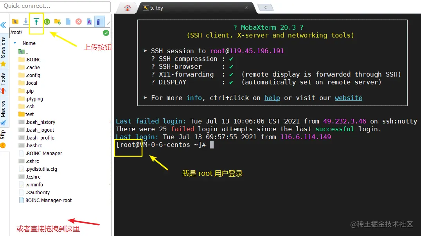421x236 pixels.
Task: Select the .viminfo file
Action: click(x=31, y=184)
